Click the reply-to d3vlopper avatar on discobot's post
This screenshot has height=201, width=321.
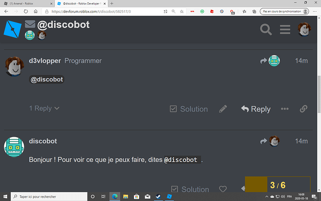pyautogui.click(x=274, y=141)
